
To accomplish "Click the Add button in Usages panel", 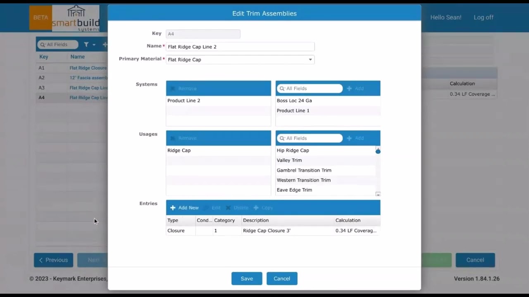I will click(x=355, y=138).
